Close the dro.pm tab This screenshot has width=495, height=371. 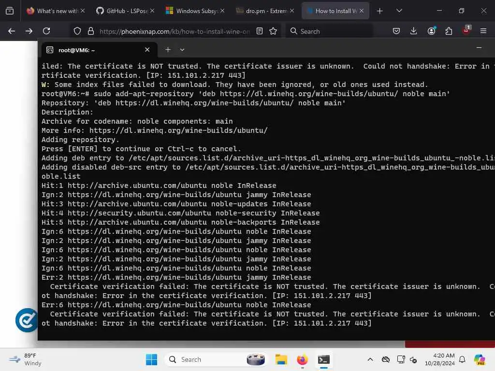[292, 11]
